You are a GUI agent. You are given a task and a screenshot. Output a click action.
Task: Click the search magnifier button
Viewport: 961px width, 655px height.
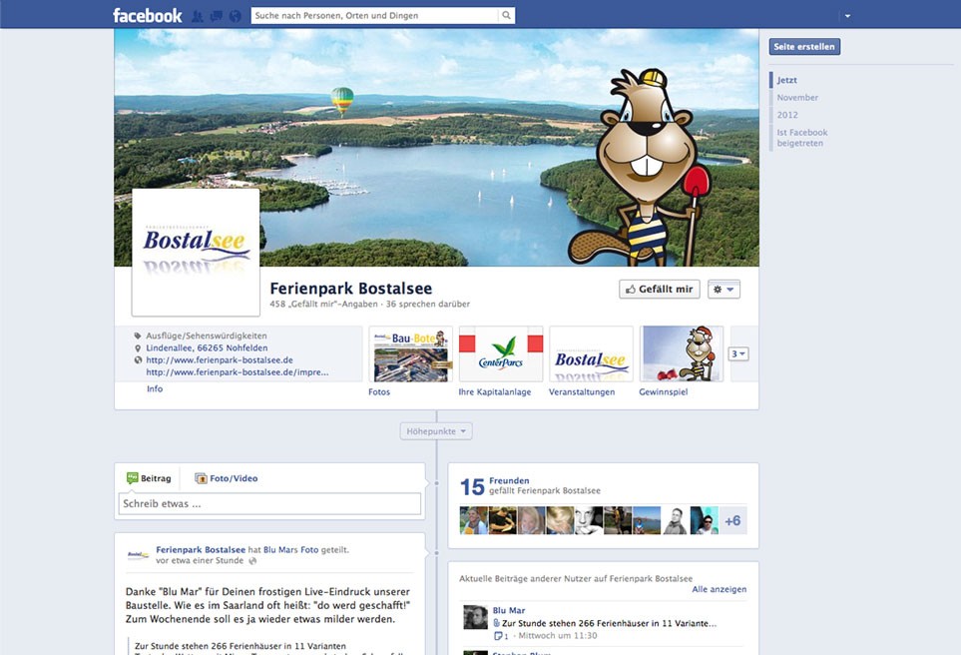(x=506, y=15)
